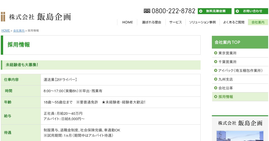Open よくあるご質問 menu item
The image size is (269, 141).
[x=234, y=22]
